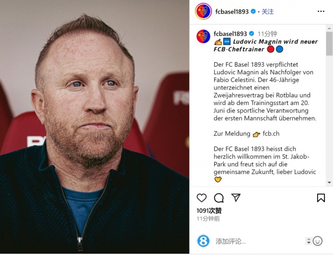This screenshot has width=333, height=255.
Task: Open fcbasel1893 username in caption
Action: [x=230, y=34]
